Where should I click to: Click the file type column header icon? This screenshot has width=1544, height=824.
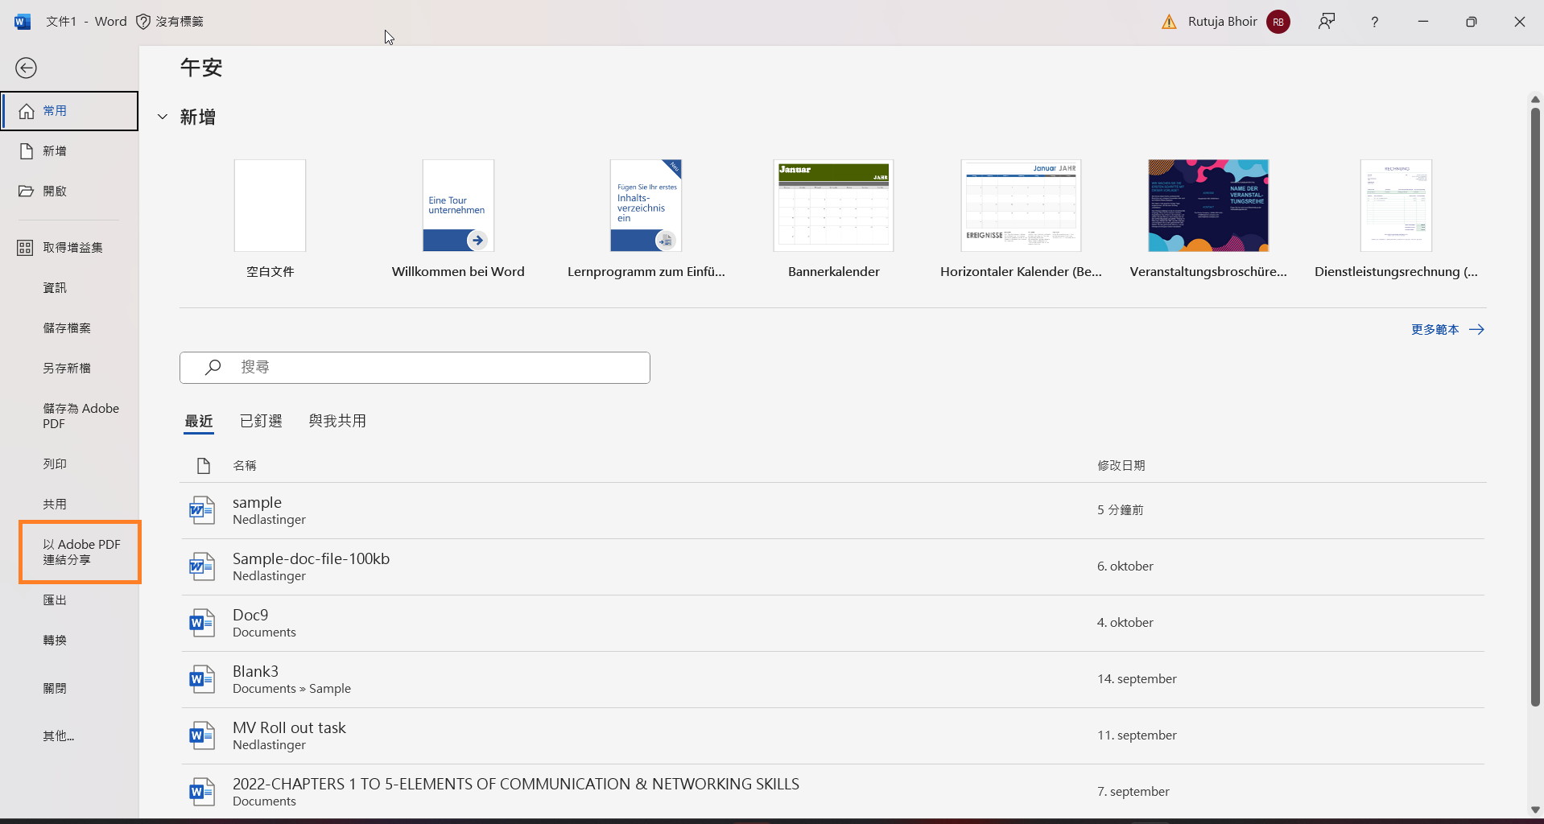point(204,466)
